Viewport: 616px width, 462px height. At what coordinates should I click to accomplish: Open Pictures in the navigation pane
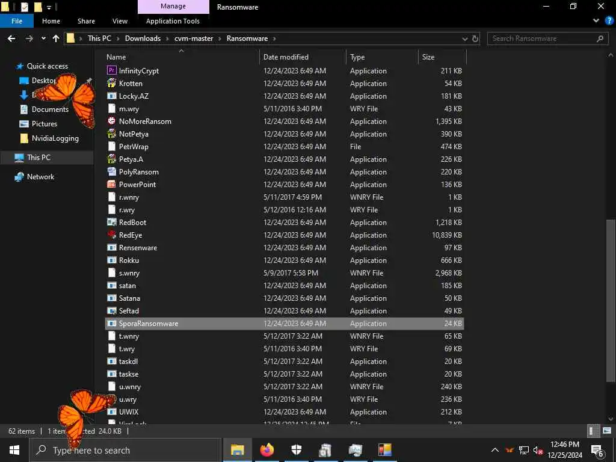click(x=45, y=124)
